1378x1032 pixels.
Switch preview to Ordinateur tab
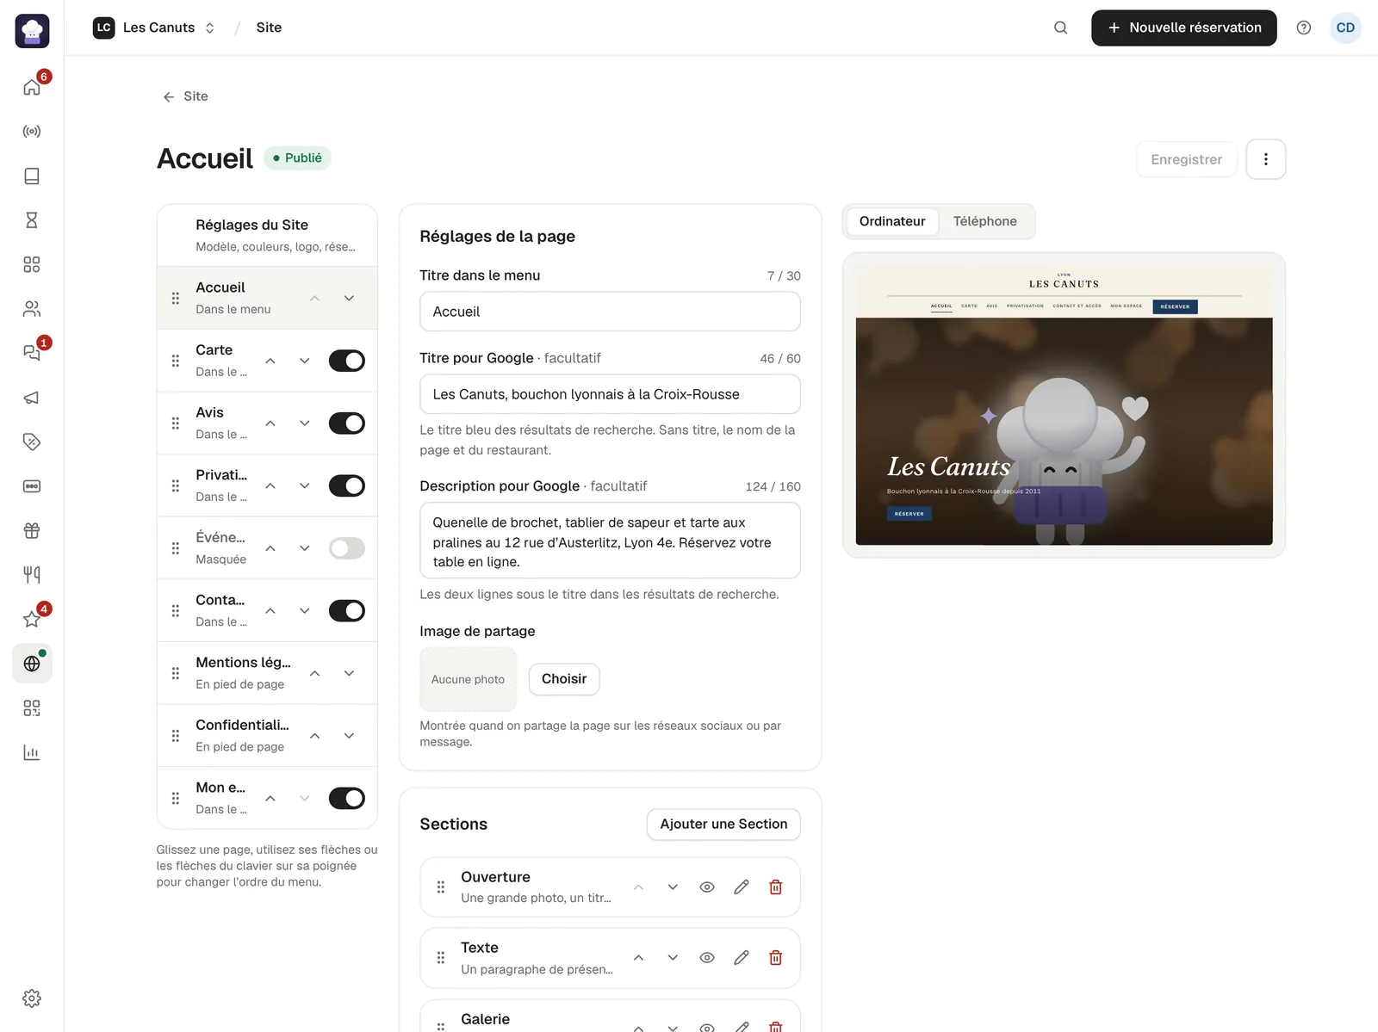[x=892, y=221]
